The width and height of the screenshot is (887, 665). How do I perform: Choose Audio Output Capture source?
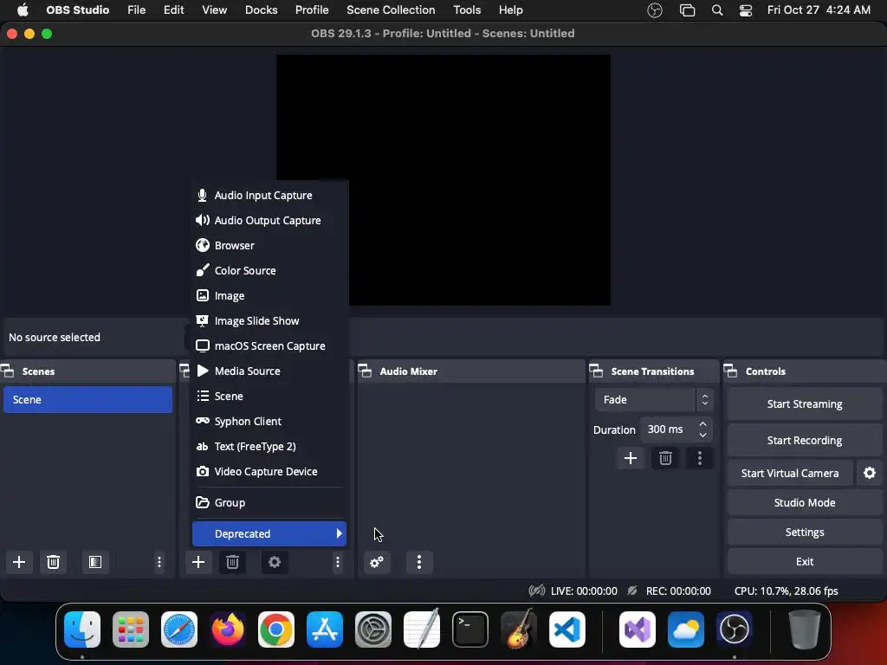pos(269,221)
